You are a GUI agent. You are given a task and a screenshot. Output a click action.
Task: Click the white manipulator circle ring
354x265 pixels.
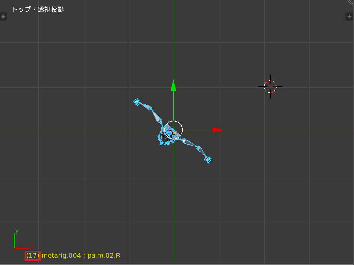[173, 121]
